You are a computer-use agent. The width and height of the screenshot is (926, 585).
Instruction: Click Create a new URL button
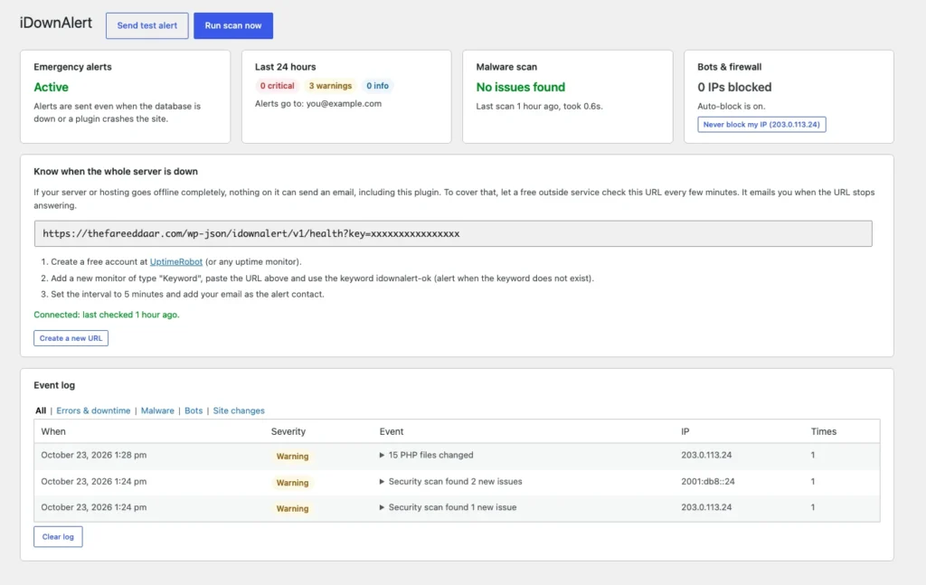pyautogui.click(x=71, y=338)
